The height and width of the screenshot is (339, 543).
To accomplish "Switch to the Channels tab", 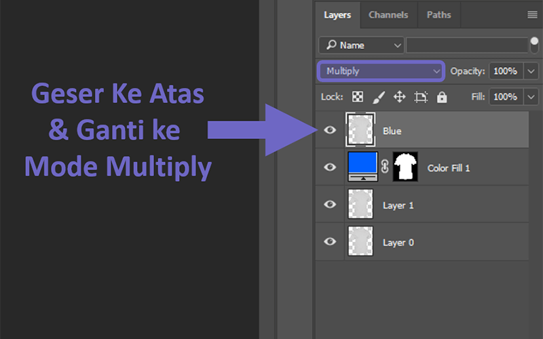I will click(x=388, y=15).
